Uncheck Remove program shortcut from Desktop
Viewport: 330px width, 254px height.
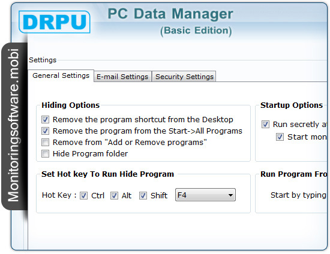coord(45,120)
